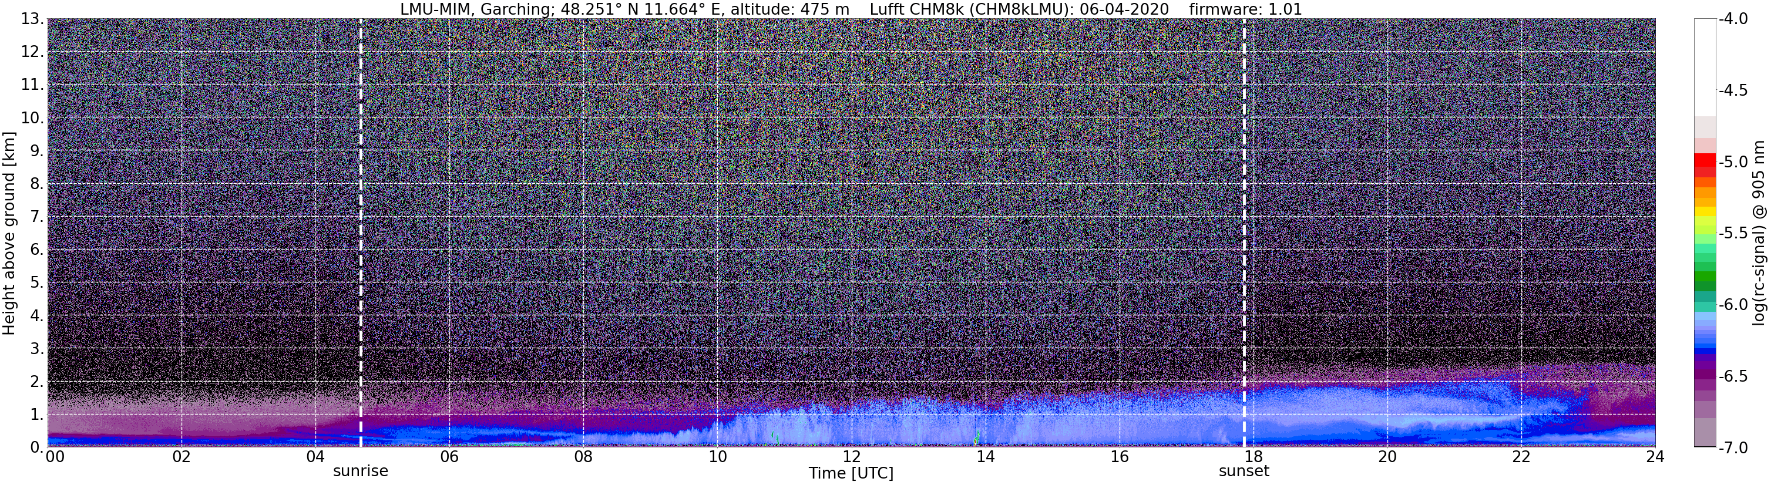Click the y-axis tick label '12.'
The width and height of the screenshot is (1771, 485).
tap(32, 52)
